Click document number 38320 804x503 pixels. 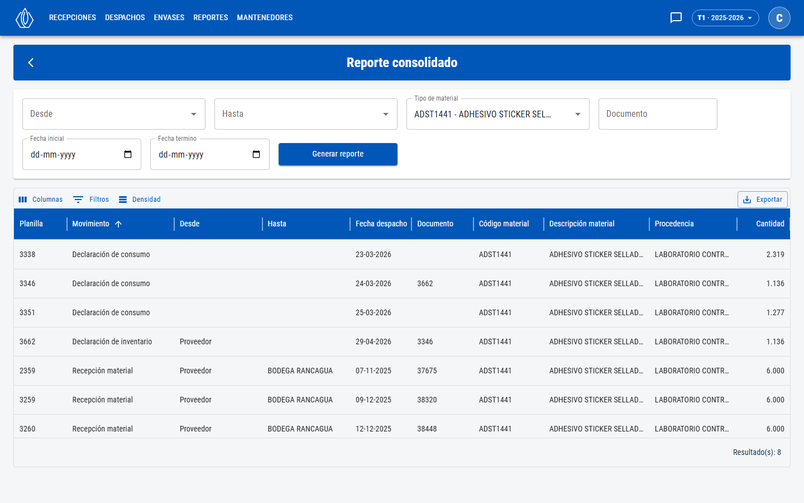[427, 400]
